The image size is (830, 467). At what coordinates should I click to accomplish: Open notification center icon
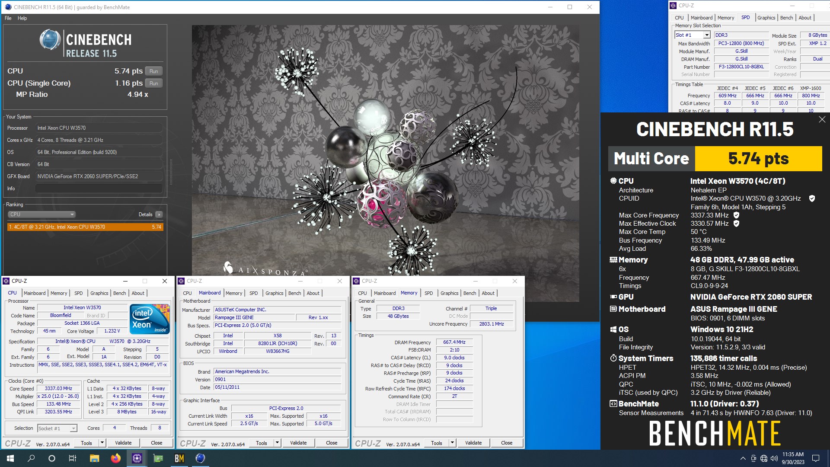[816, 458]
